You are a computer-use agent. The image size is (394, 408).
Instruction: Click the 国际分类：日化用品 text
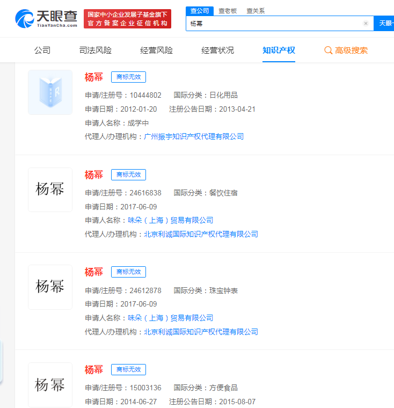coord(206,95)
